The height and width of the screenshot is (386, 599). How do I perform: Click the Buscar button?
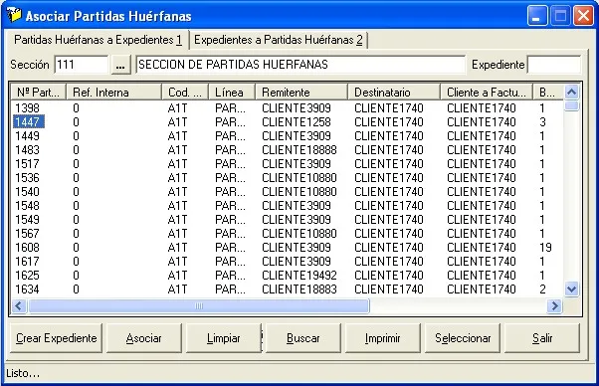302,338
